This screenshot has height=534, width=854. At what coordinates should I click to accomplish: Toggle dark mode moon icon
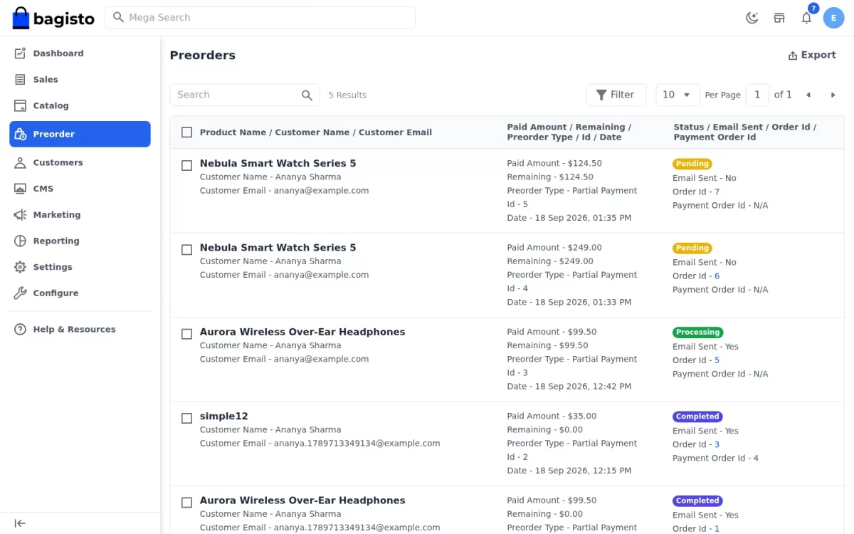pos(752,18)
